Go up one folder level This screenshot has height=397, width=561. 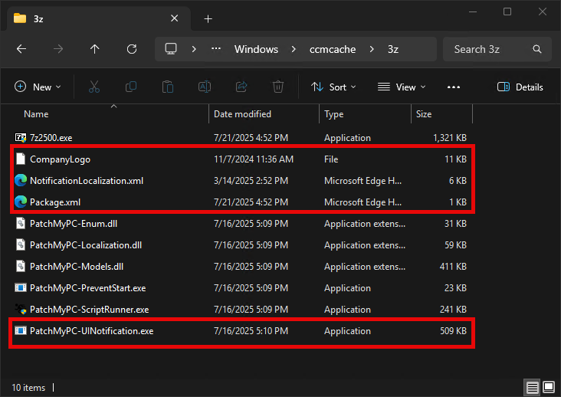tap(95, 49)
